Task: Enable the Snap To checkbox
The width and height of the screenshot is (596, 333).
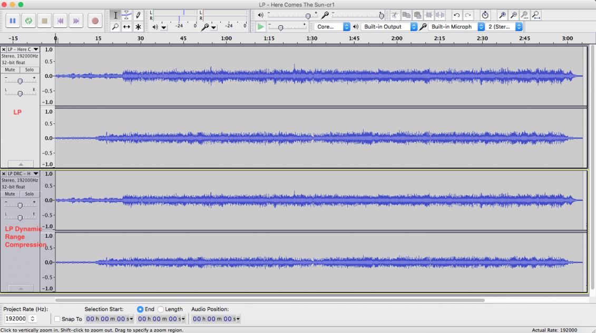Action: [x=57, y=319]
